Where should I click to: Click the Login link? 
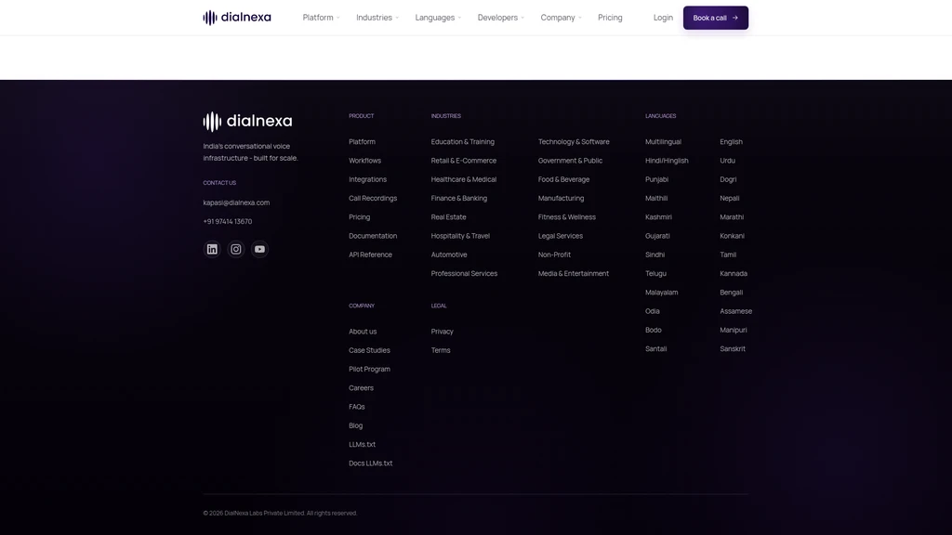[x=663, y=18]
